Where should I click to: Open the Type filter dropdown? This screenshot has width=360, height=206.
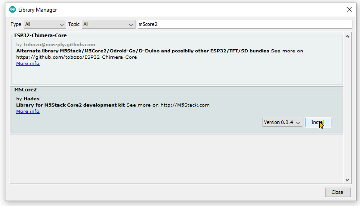[x=45, y=24]
